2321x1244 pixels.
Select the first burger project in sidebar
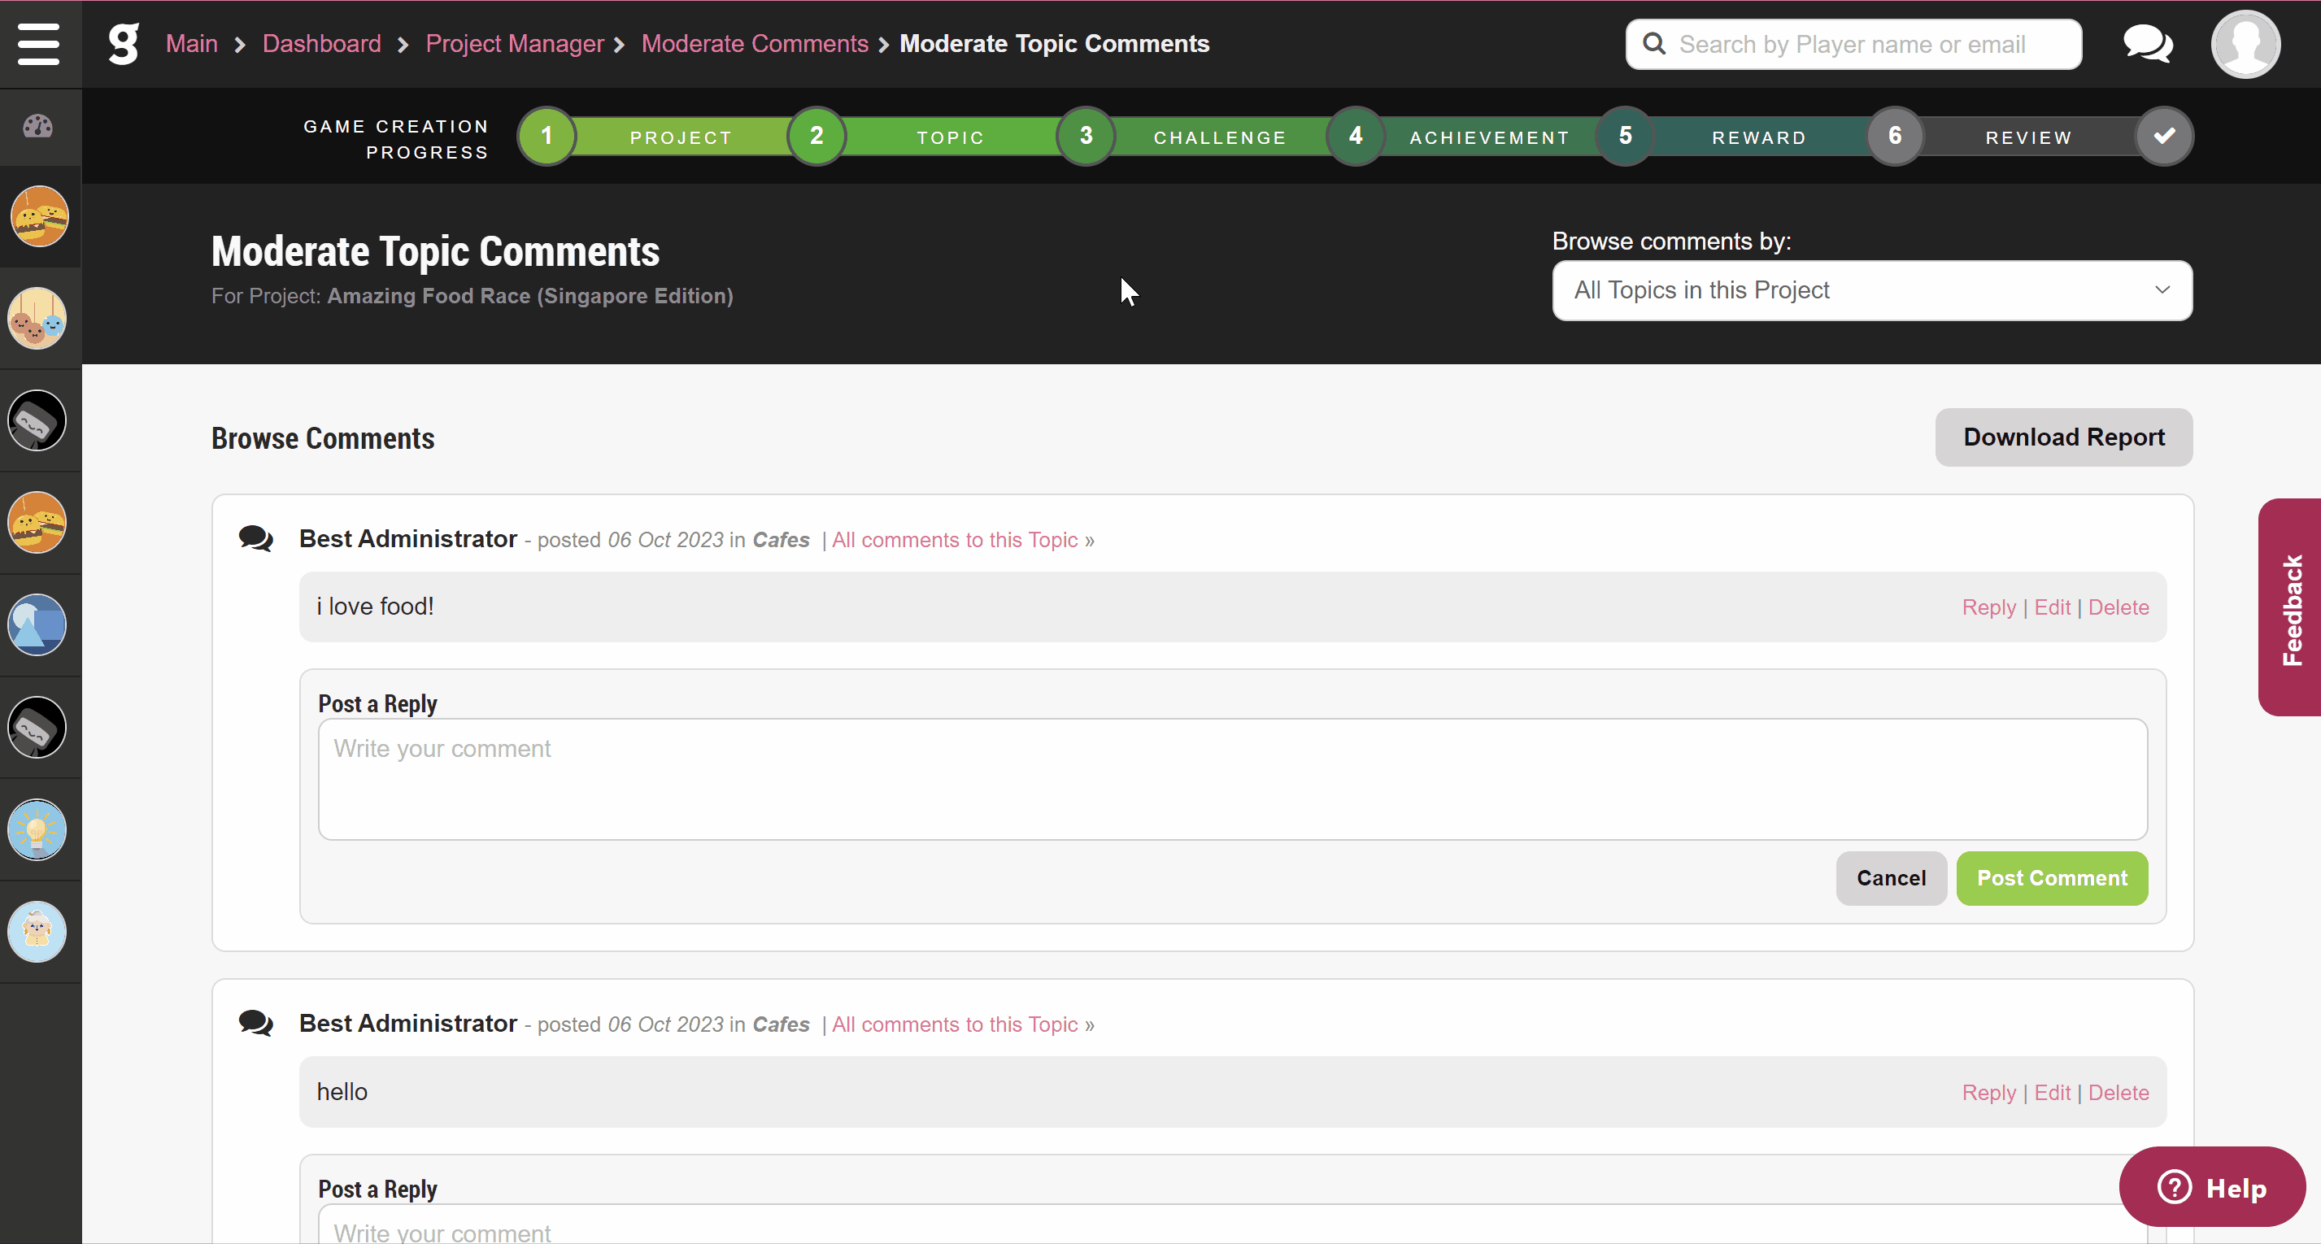(x=39, y=216)
